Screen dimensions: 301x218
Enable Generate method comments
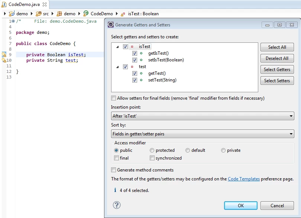point(113,170)
